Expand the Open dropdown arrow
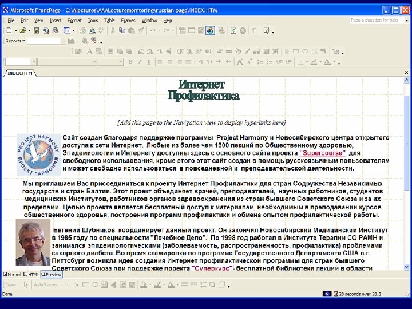 [x=29, y=31]
